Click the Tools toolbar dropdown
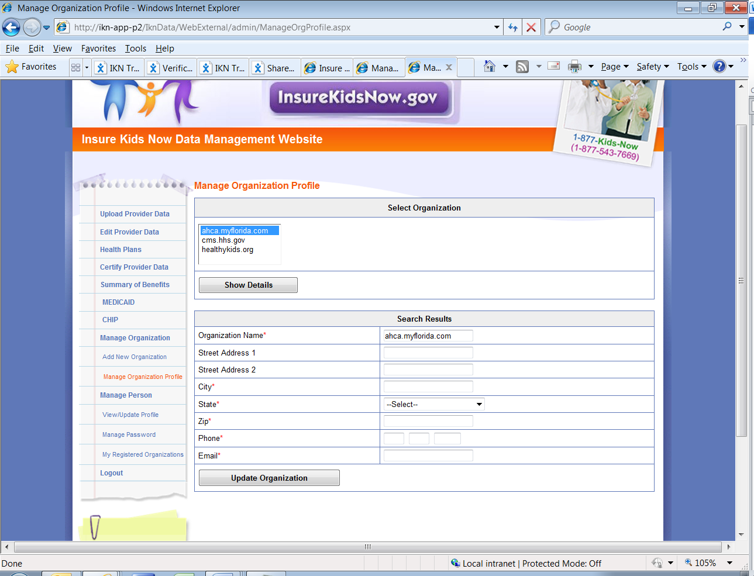The width and height of the screenshot is (754, 576). 692,67
